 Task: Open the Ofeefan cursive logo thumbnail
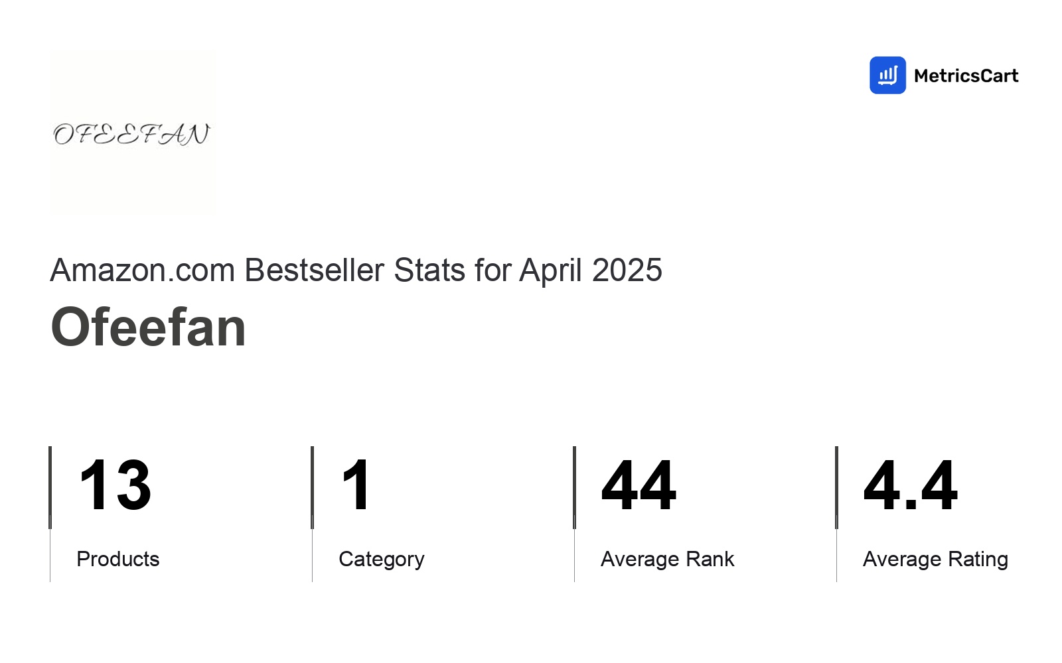coord(133,133)
